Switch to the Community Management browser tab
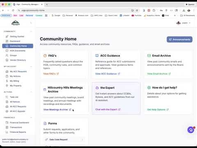The height and width of the screenshot is (148, 197). coord(28,5)
